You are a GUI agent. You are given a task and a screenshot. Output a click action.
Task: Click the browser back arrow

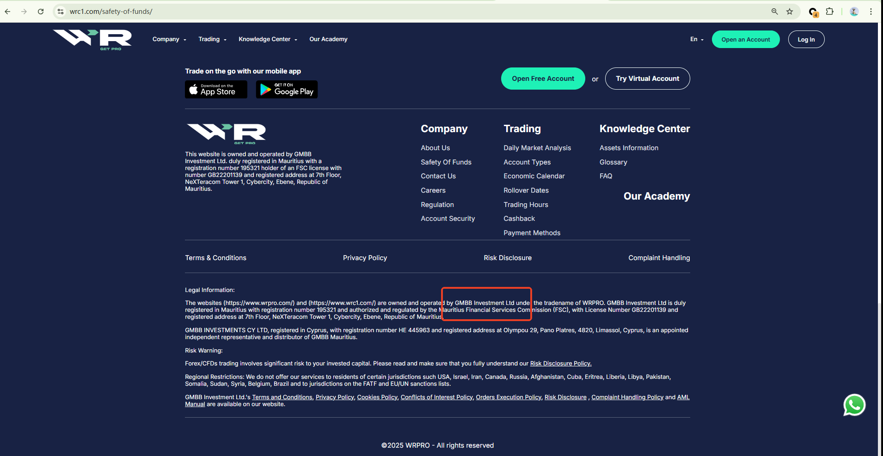point(8,12)
